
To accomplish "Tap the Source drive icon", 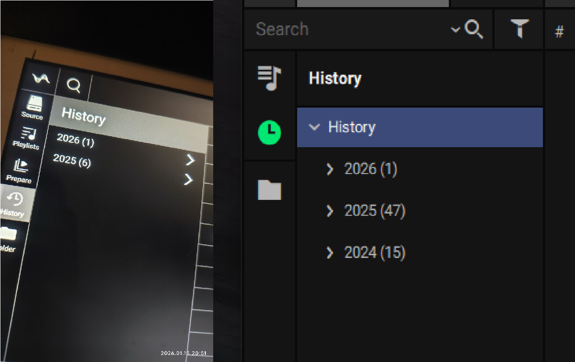I will [33, 104].
